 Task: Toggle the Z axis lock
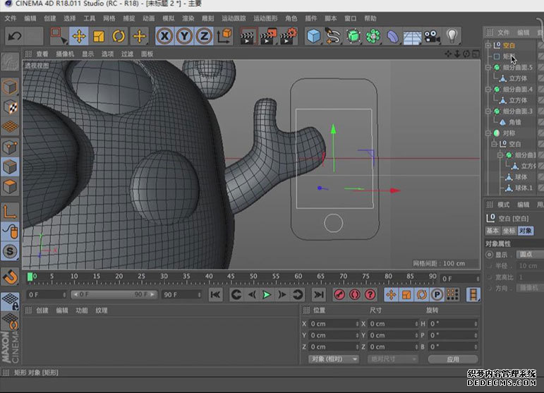click(x=204, y=36)
